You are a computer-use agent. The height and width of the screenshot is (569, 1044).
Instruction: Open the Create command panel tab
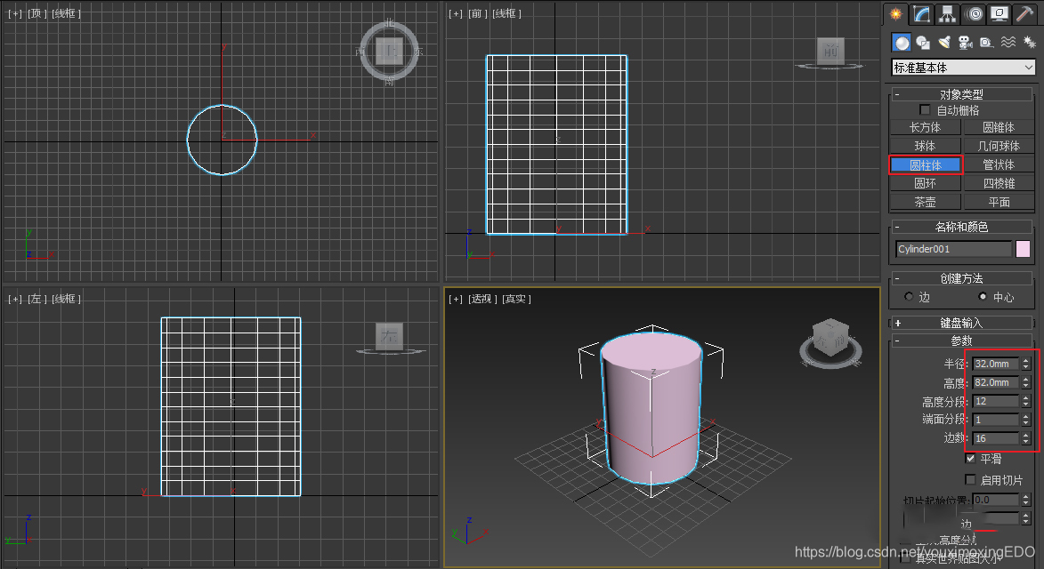click(896, 14)
